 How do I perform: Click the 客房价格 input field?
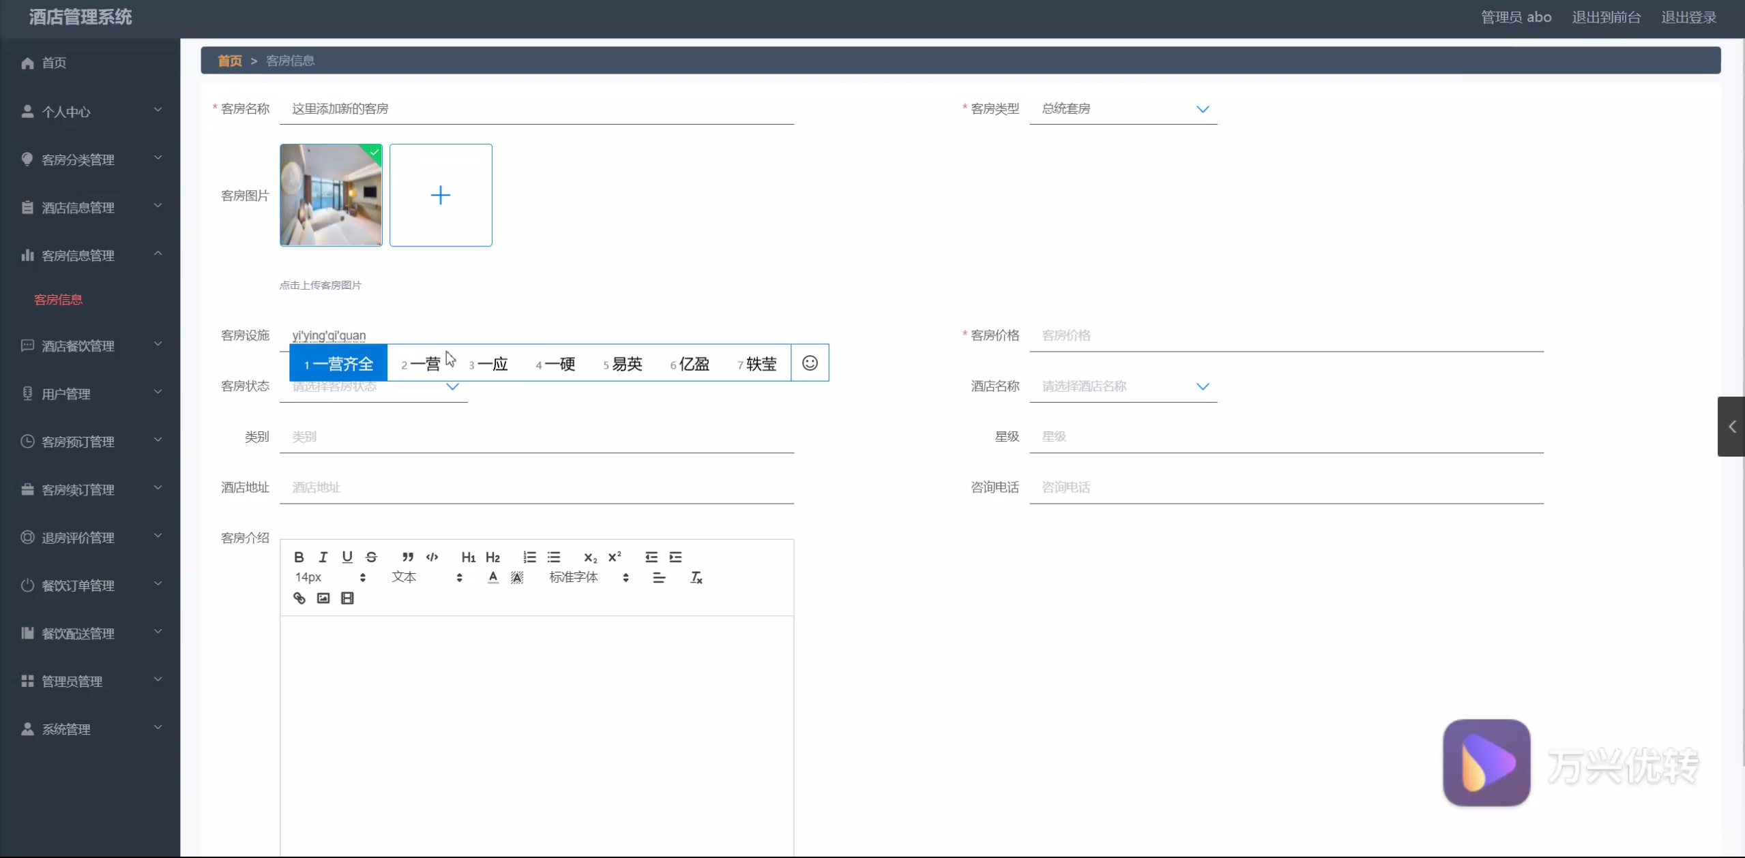click(x=1286, y=335)
